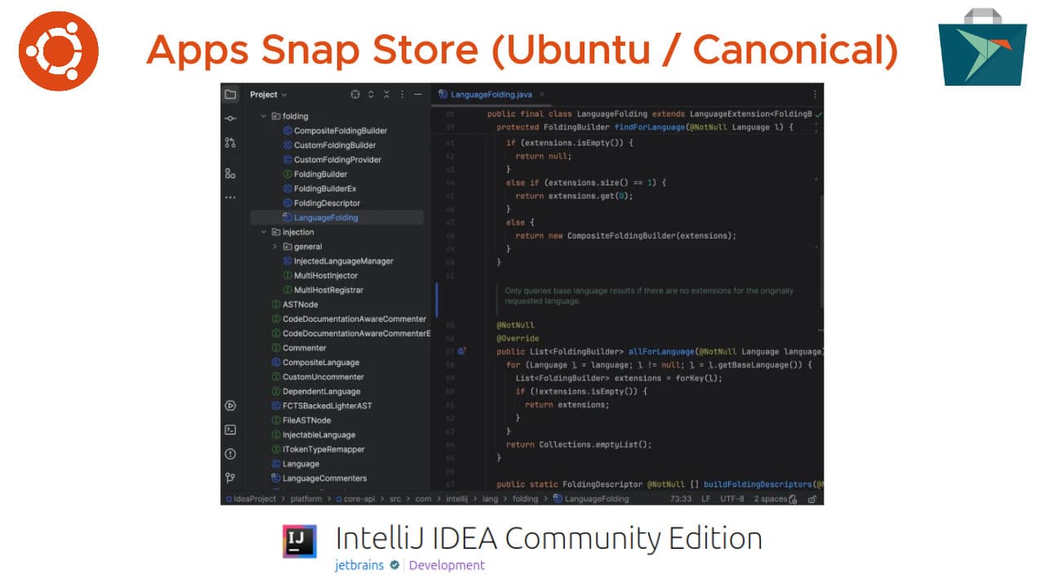Select CustomFoldingProvider in project tree
The height and width of the screenshot is (588, 1045).
(331, 160)
